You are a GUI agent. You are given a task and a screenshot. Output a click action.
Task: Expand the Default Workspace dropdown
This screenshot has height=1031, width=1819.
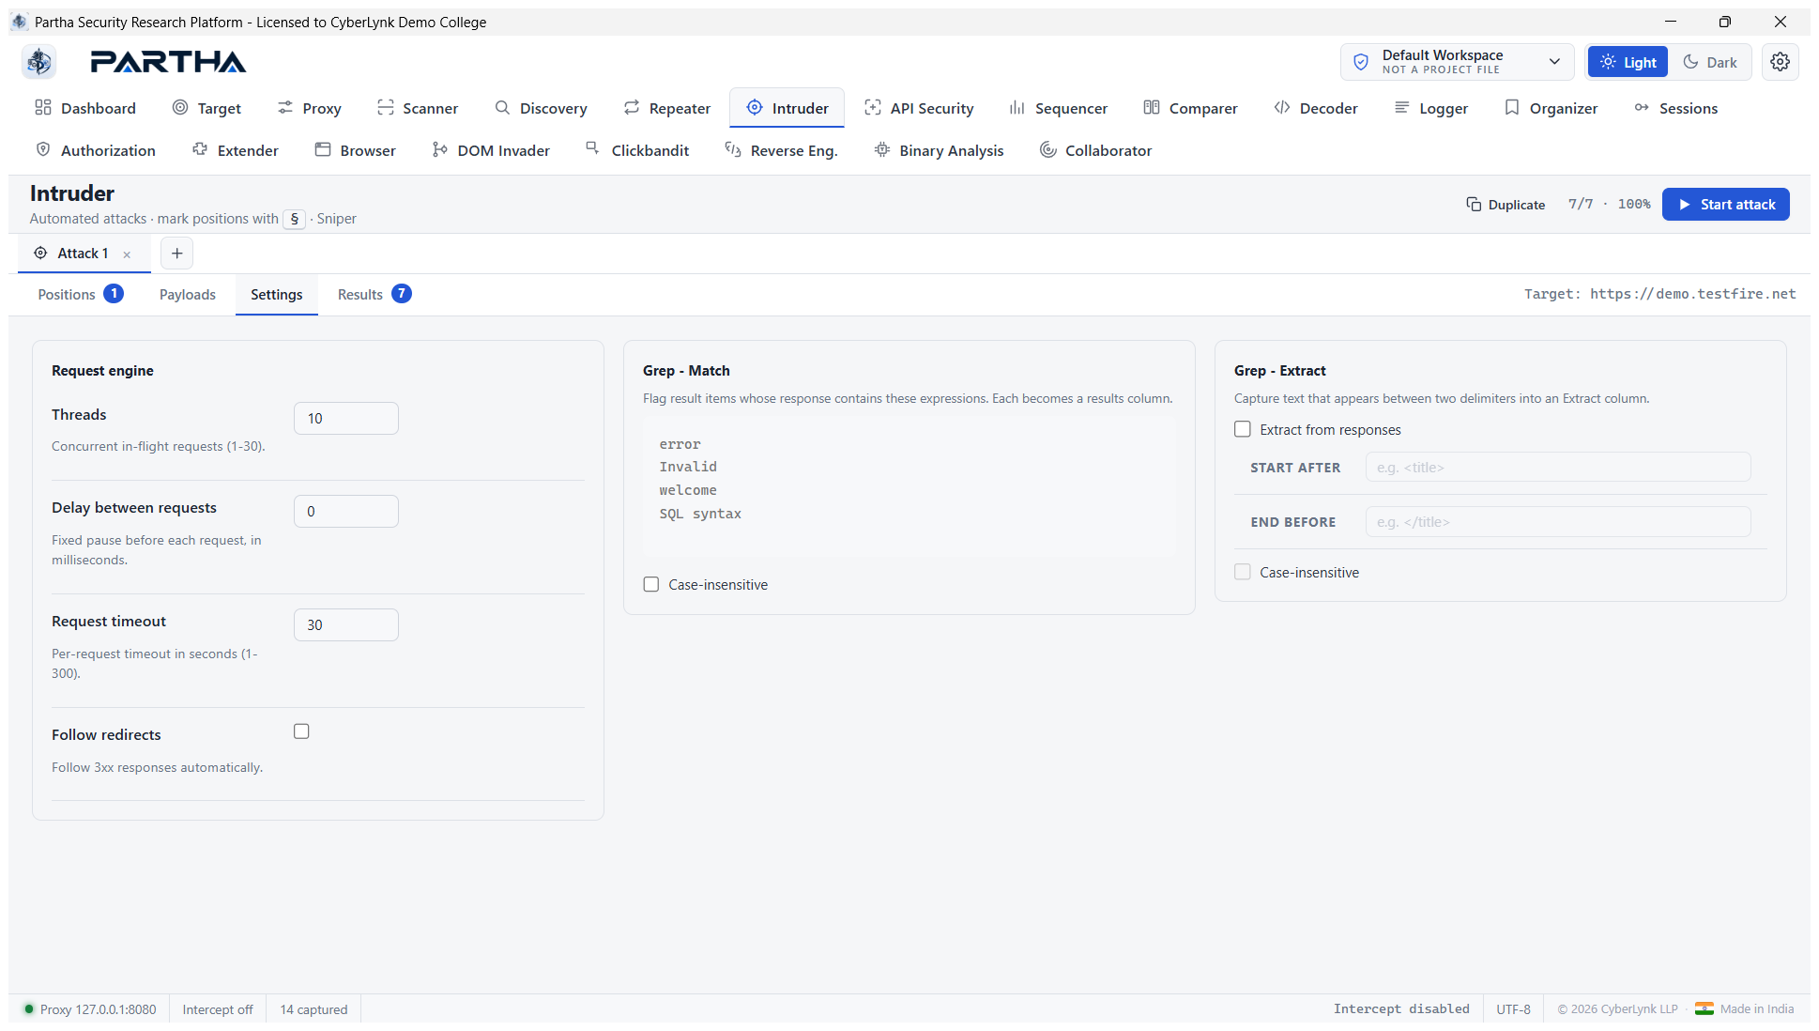1458,62
